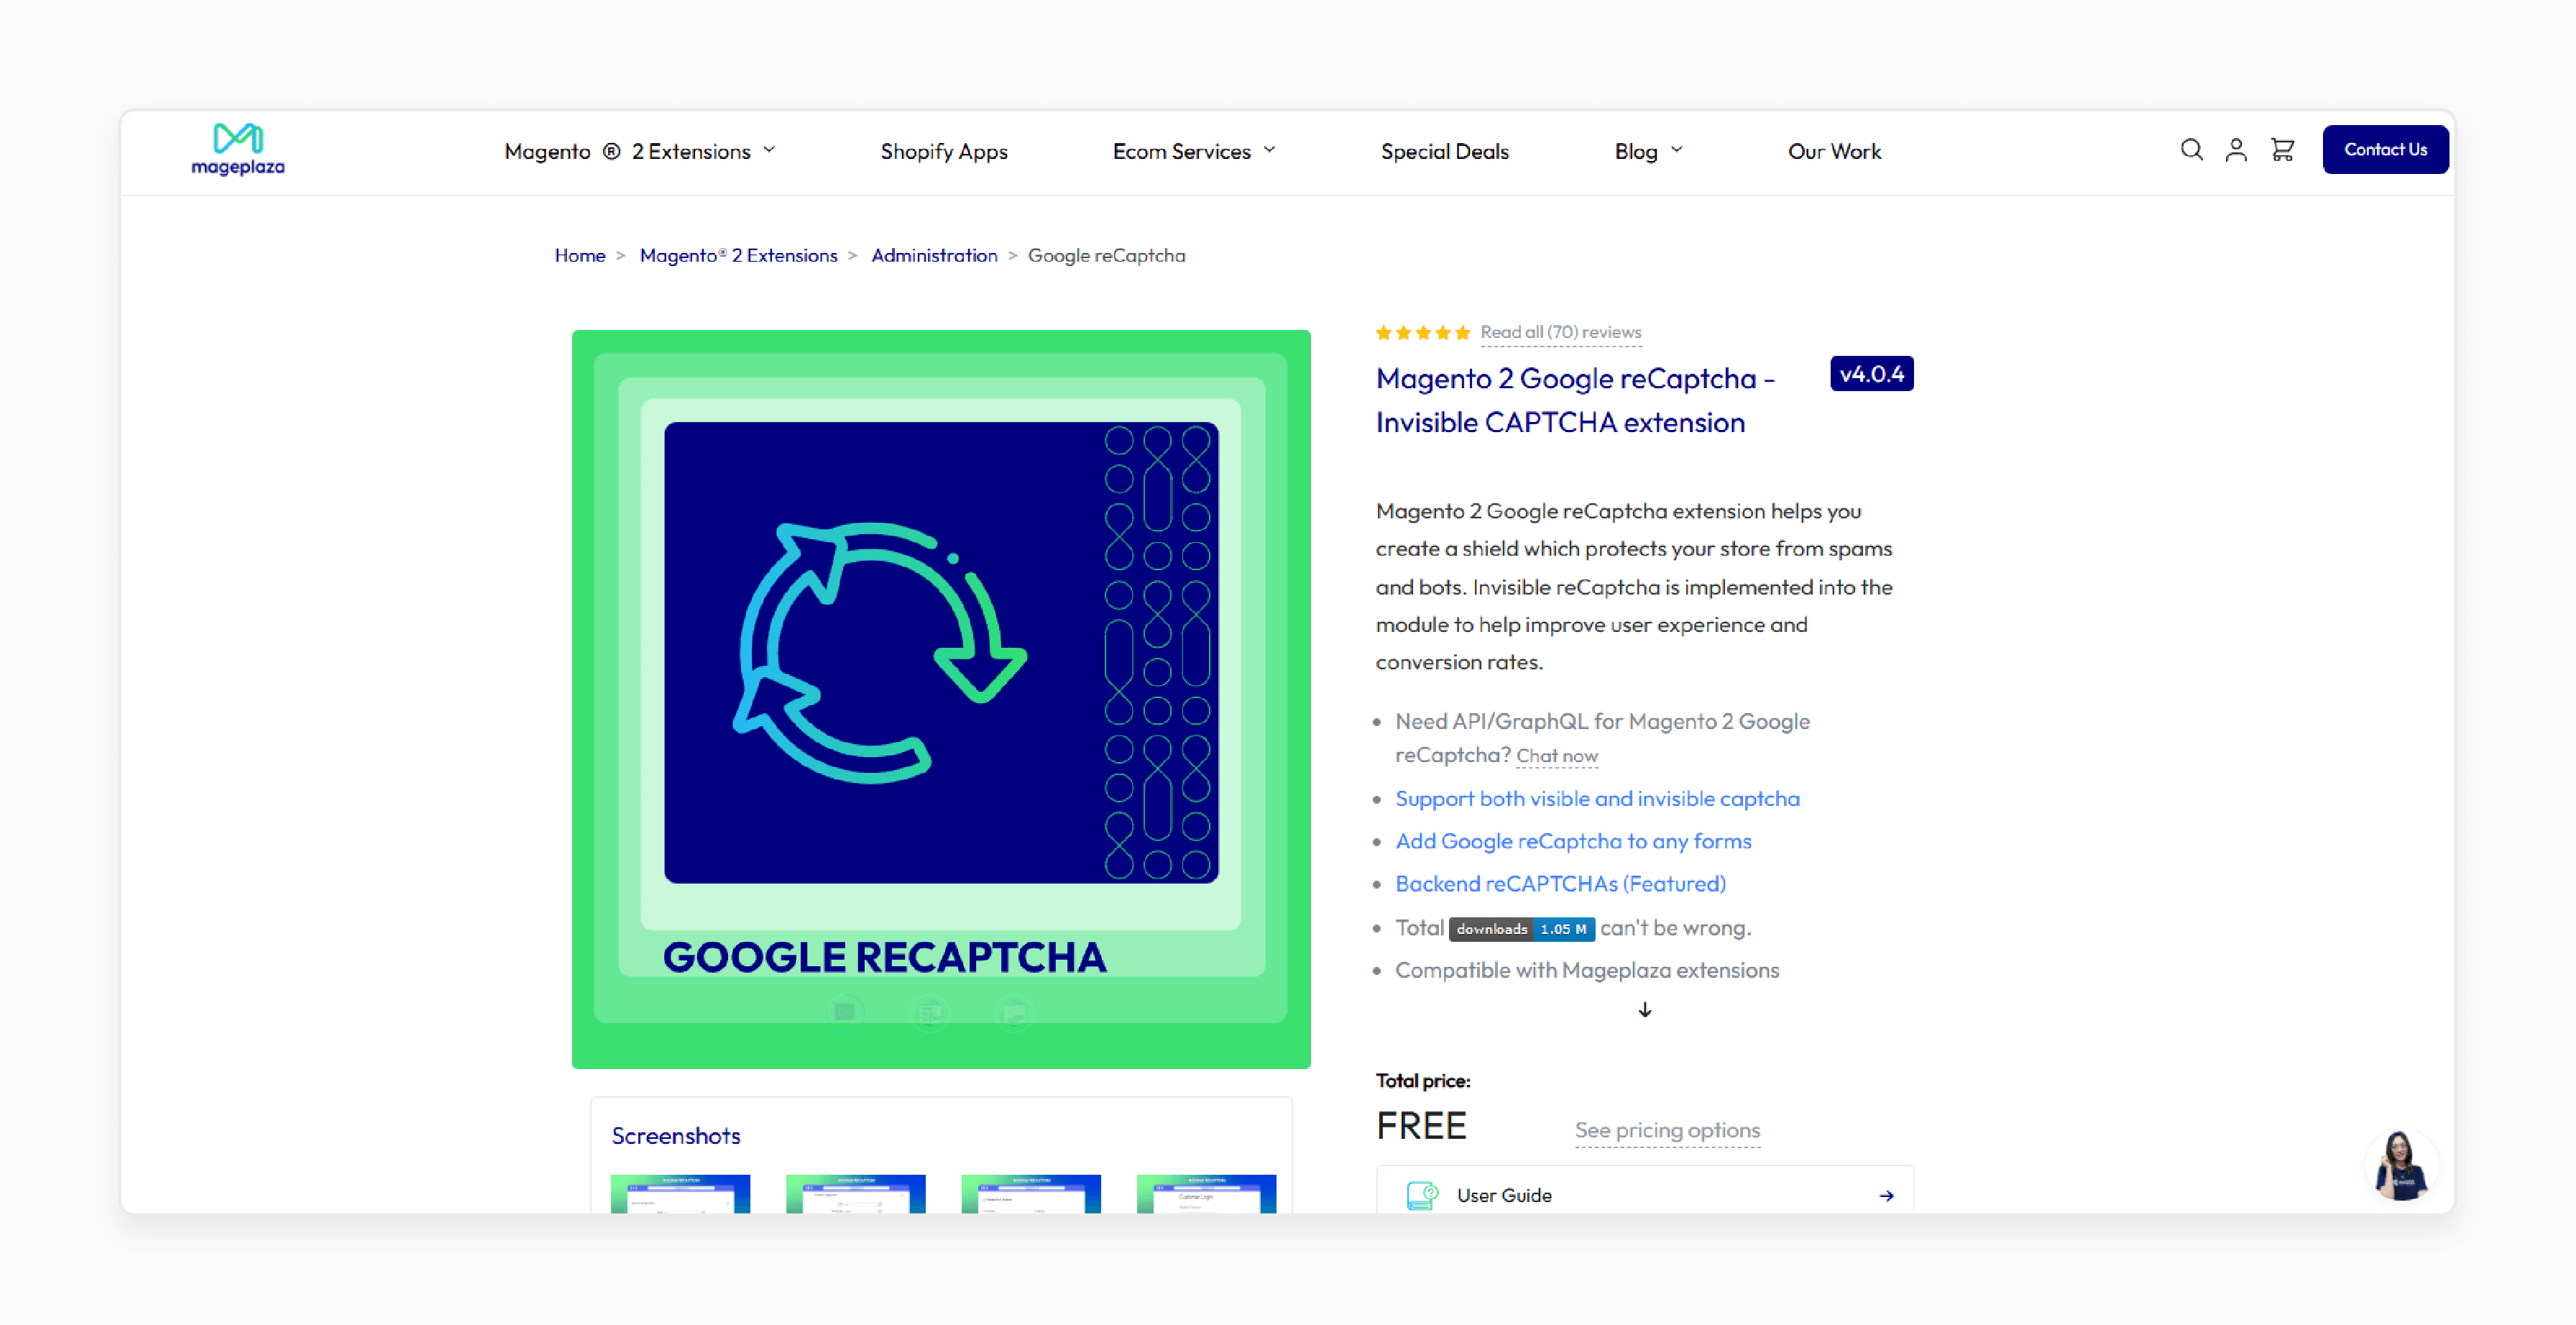Image resolution: width=2576 pixels, height=1325 pixels.
Task: Click the downloads 1.05 M badge
Action: click(1521, 929)
